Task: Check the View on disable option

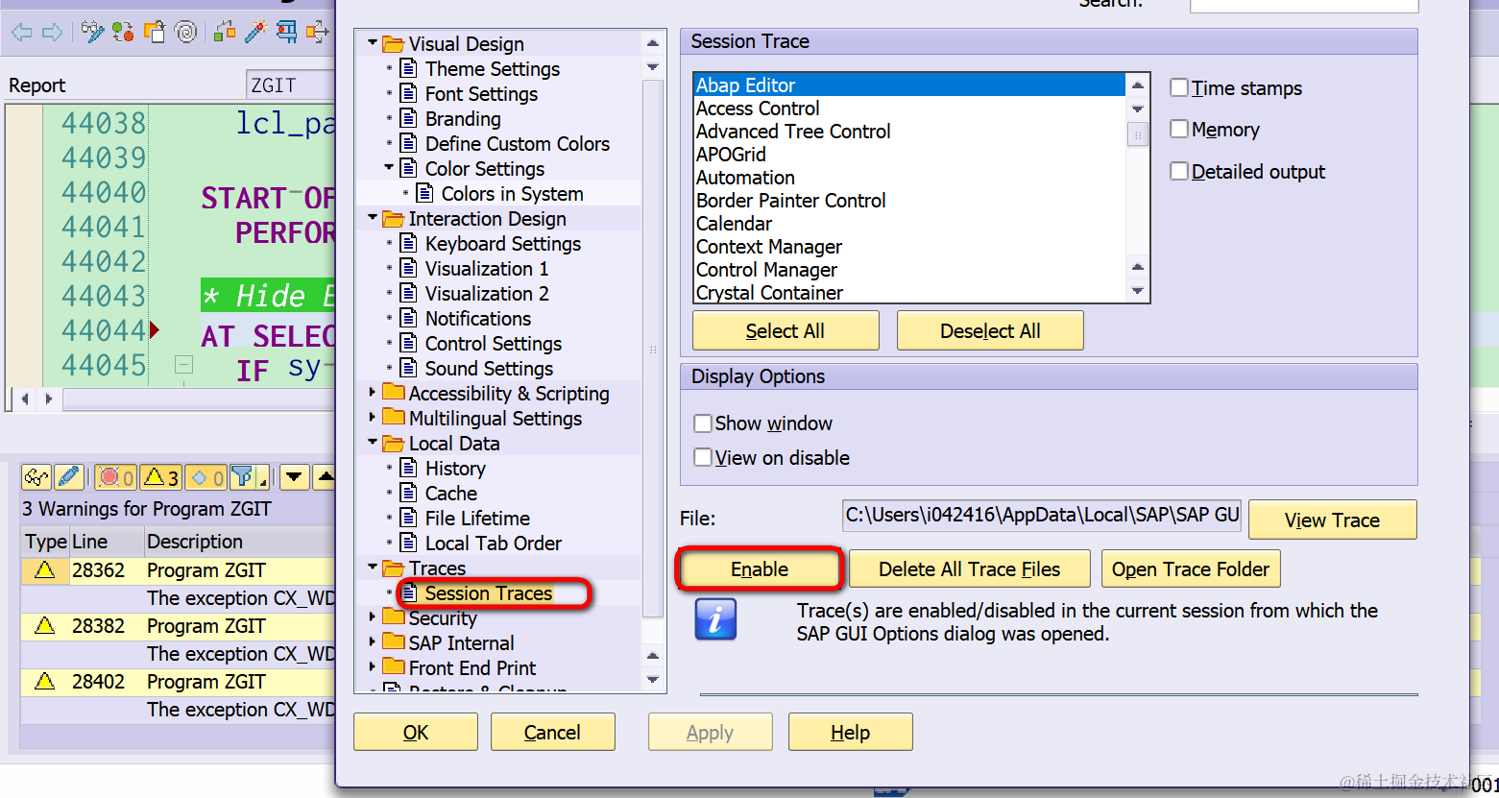Action: click(703, 457)
